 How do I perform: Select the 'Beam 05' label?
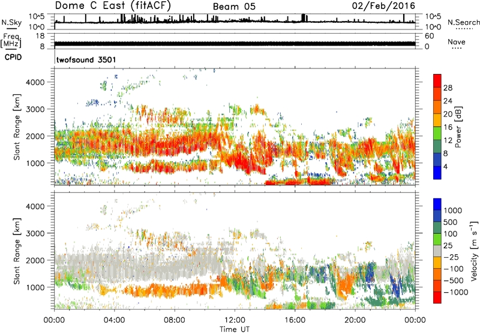234,7
